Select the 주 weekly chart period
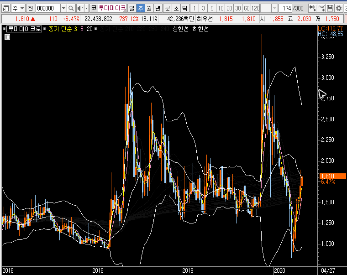The image size is (347, 275). pos(141,9)
